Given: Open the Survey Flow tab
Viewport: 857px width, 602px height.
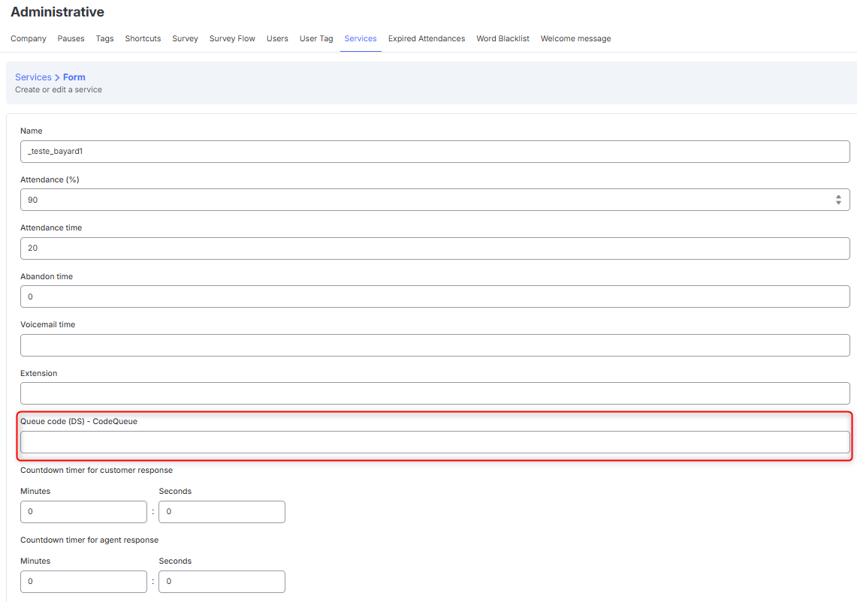Looking at the screenshot, I should 232,39.
